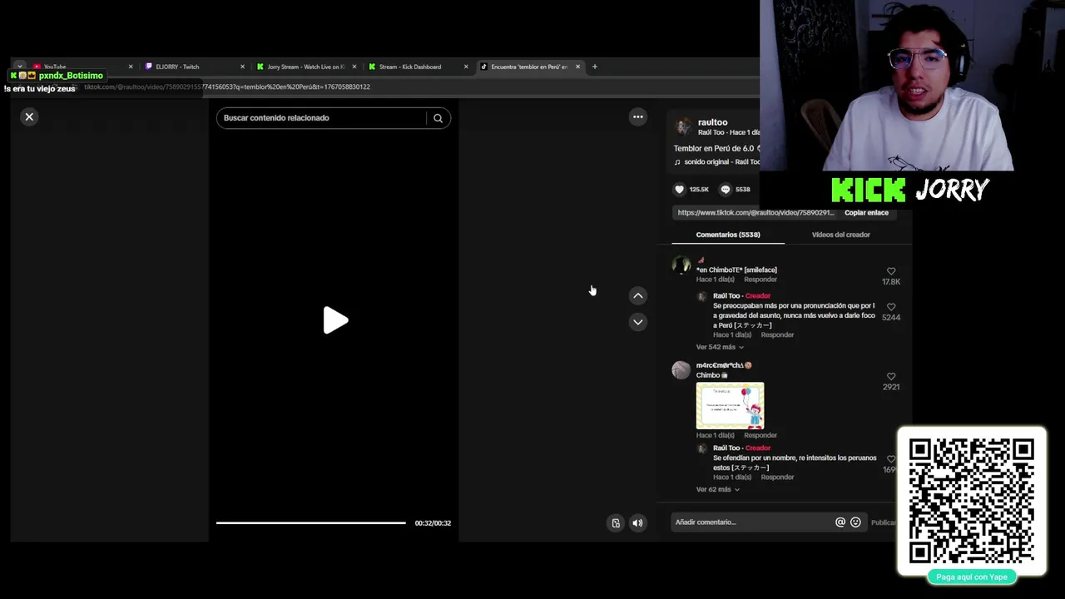
Task: Open the raultoo username link
Action: click(x=713, y=122)
